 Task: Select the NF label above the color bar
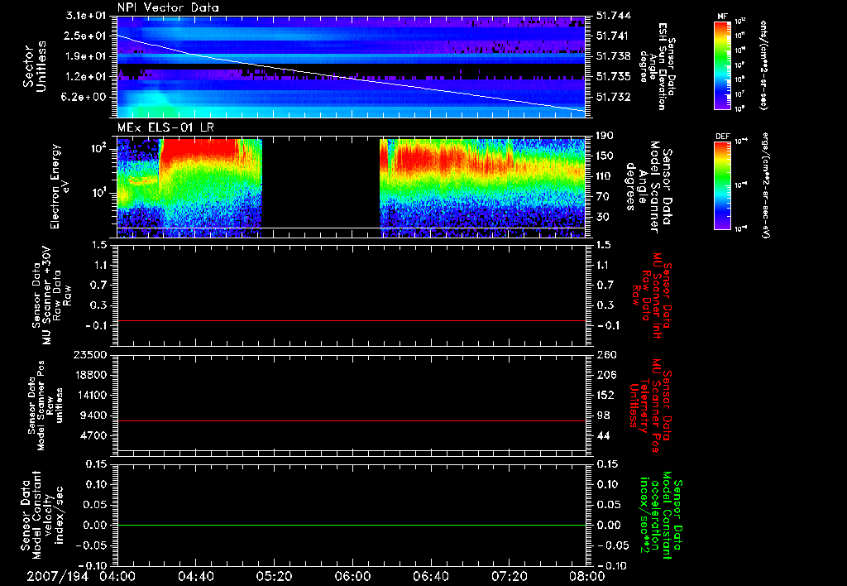pos(722,17)
